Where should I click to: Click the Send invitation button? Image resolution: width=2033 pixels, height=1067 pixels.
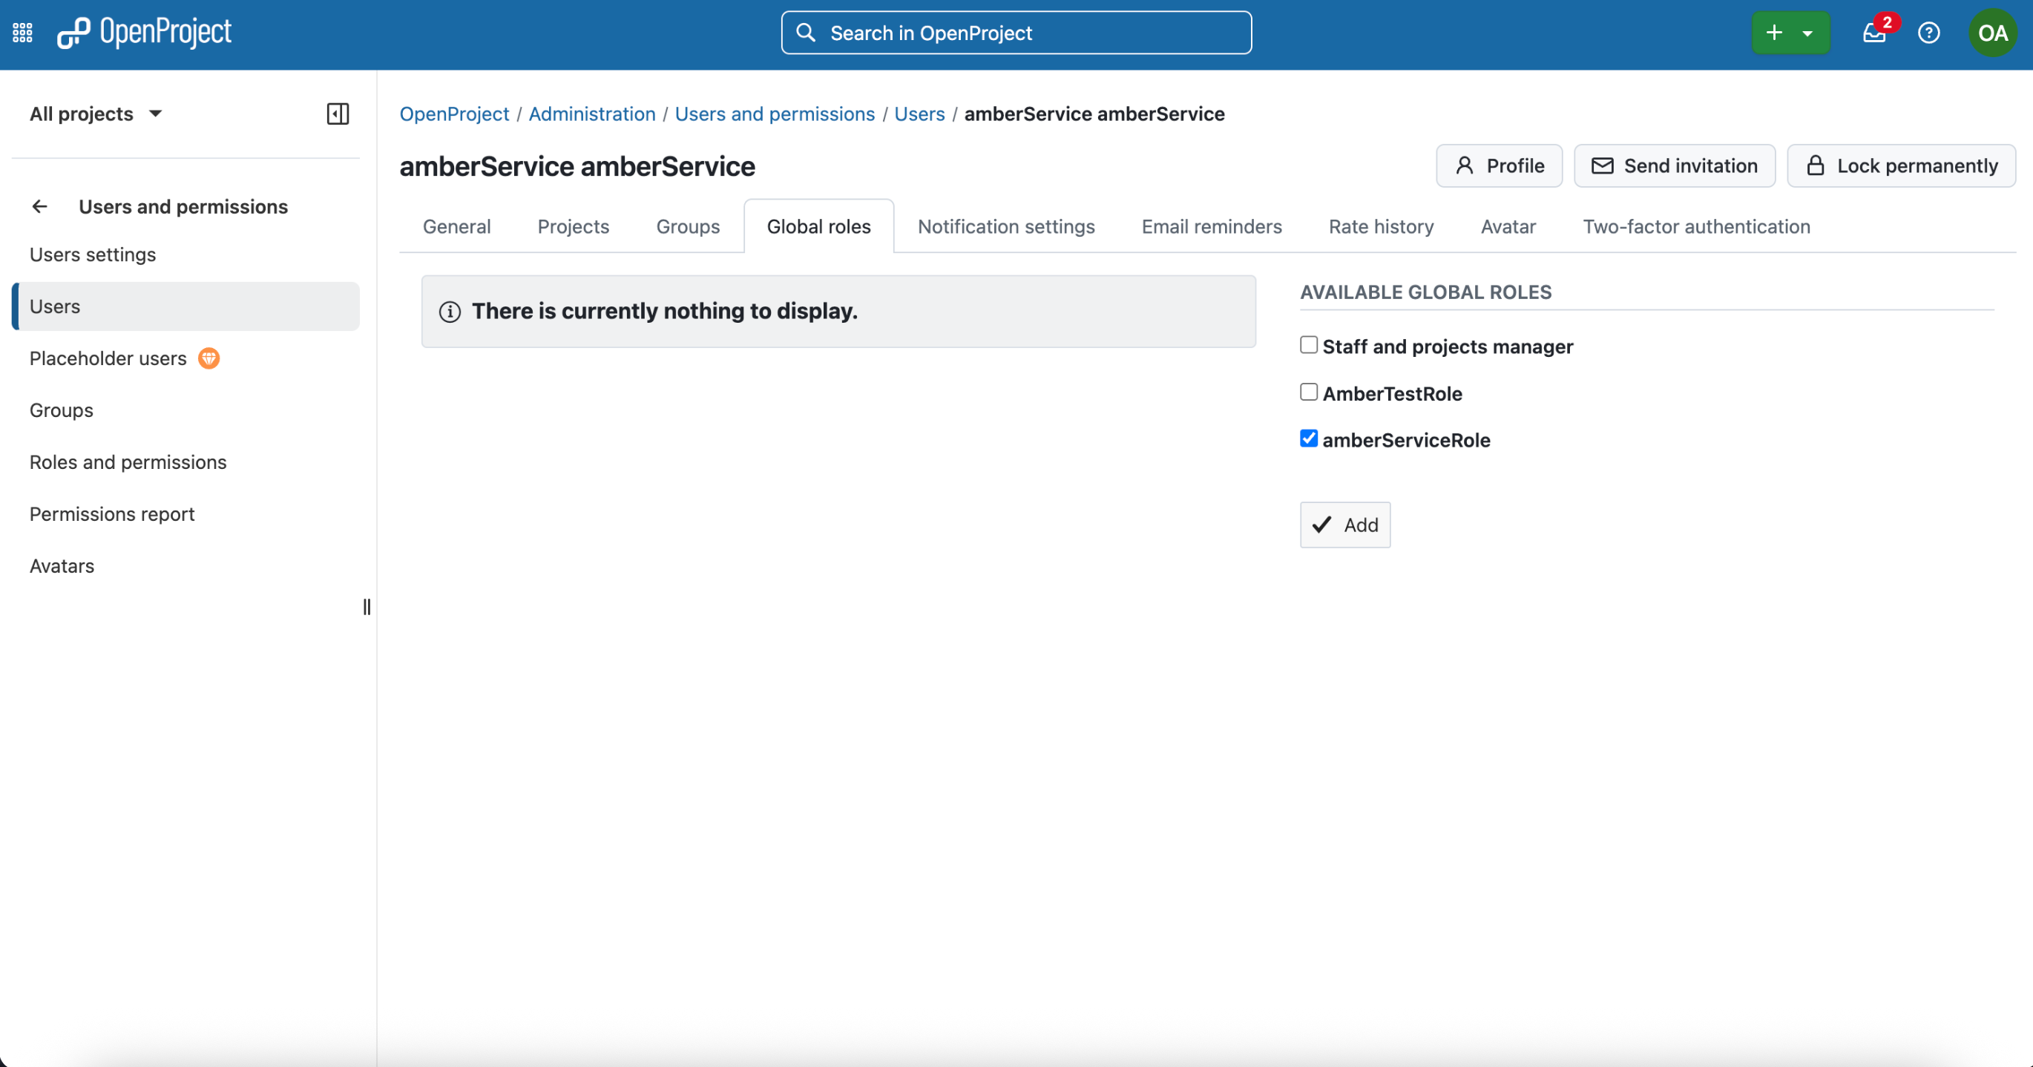tap(1674, 165)
